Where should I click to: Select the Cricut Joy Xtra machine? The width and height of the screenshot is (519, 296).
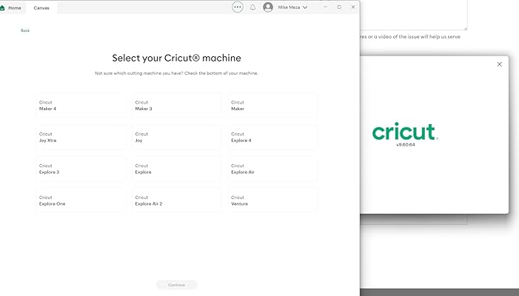coord(81,137)
